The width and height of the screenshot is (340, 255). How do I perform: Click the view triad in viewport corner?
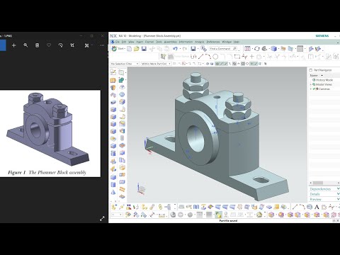(141, 188)
